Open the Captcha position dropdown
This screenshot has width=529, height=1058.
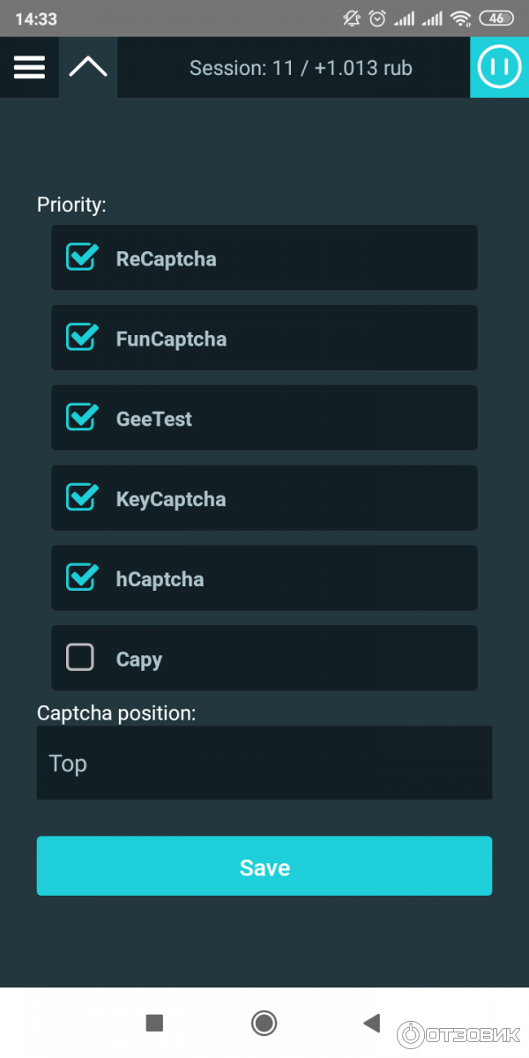point(264,763)
